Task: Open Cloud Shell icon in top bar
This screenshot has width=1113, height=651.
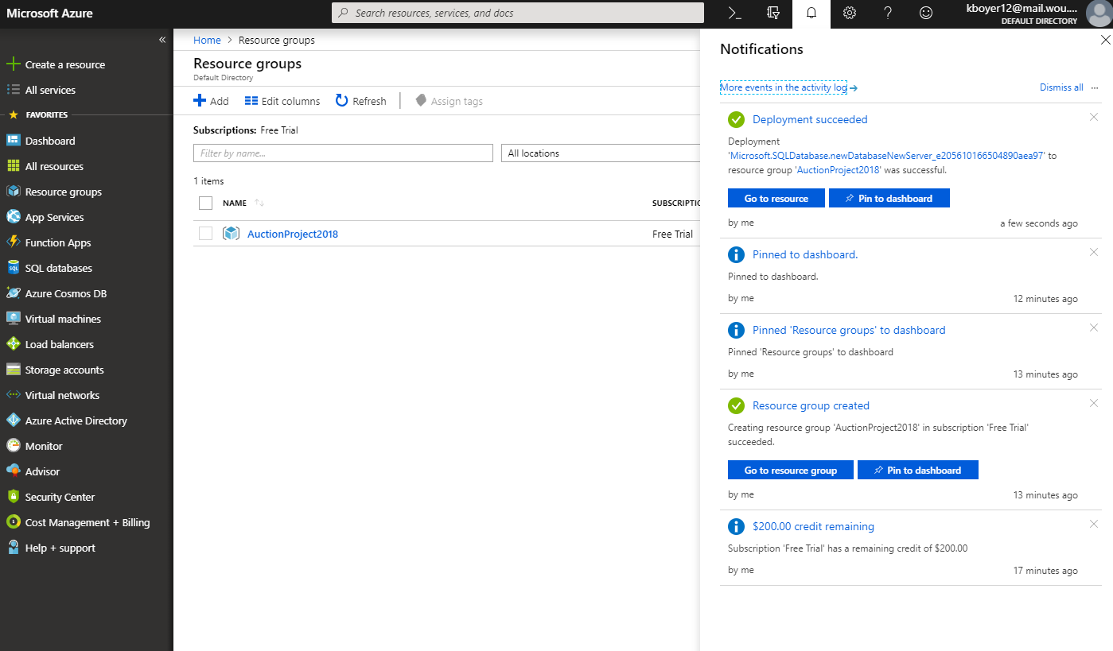Action: (x=735, y=14)
